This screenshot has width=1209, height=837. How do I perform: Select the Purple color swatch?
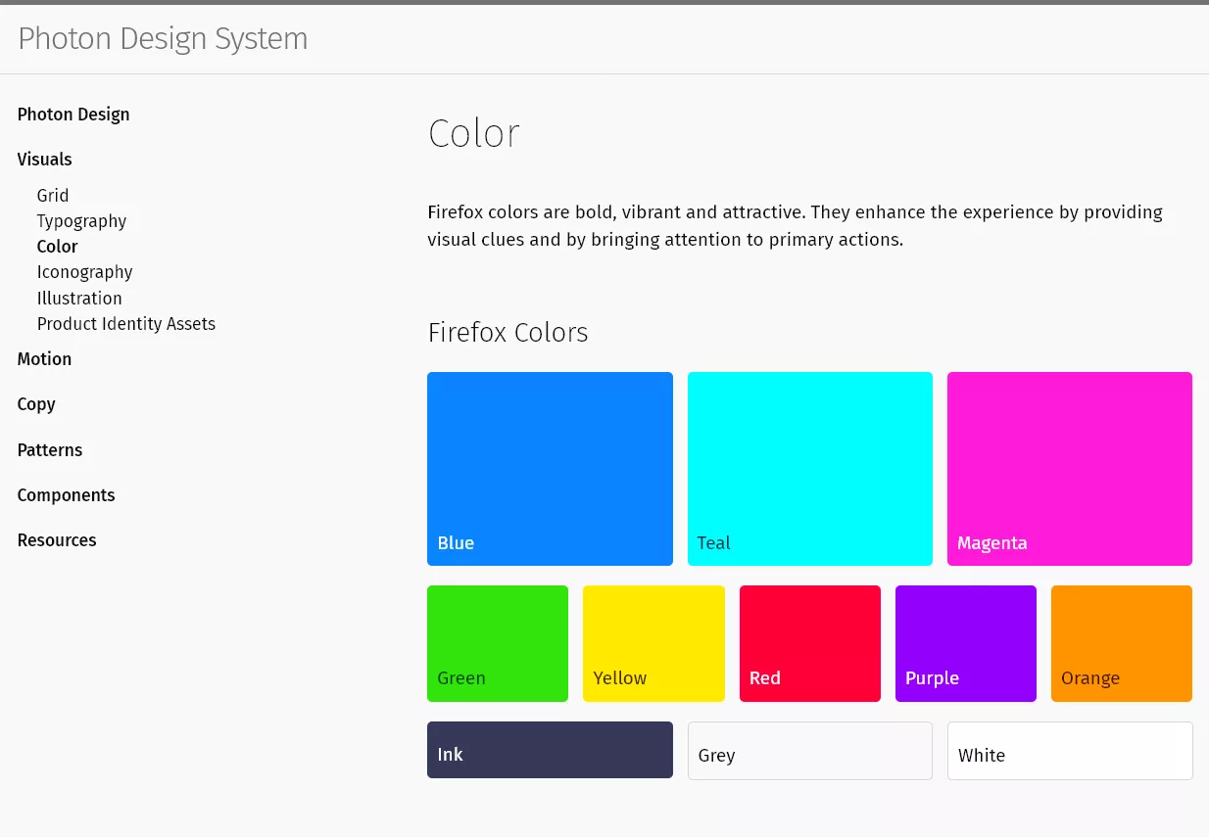click(965, 643)
